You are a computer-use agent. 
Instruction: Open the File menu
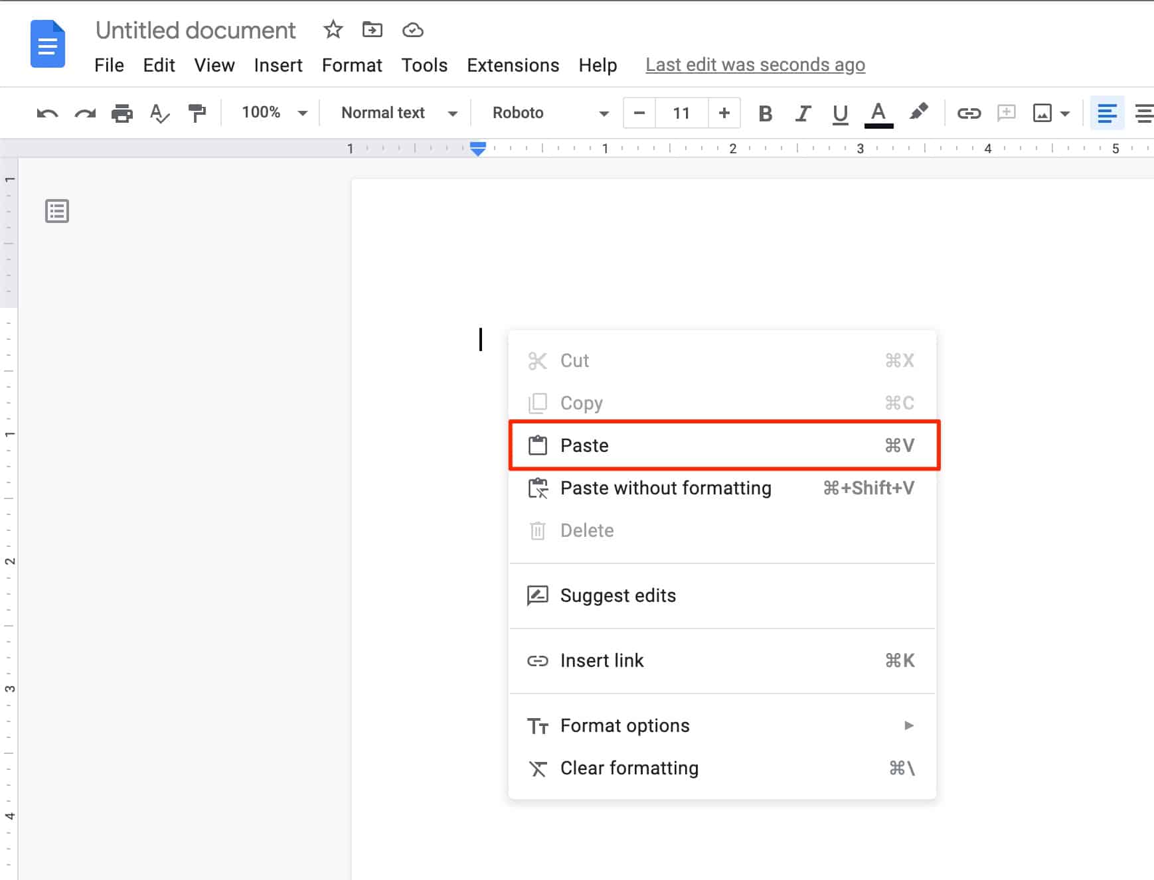click(x=109, y=65)
